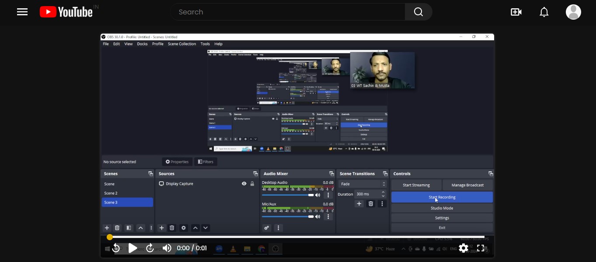
Task: Move source up in Sources dock
Action: [x=195, y=228]
